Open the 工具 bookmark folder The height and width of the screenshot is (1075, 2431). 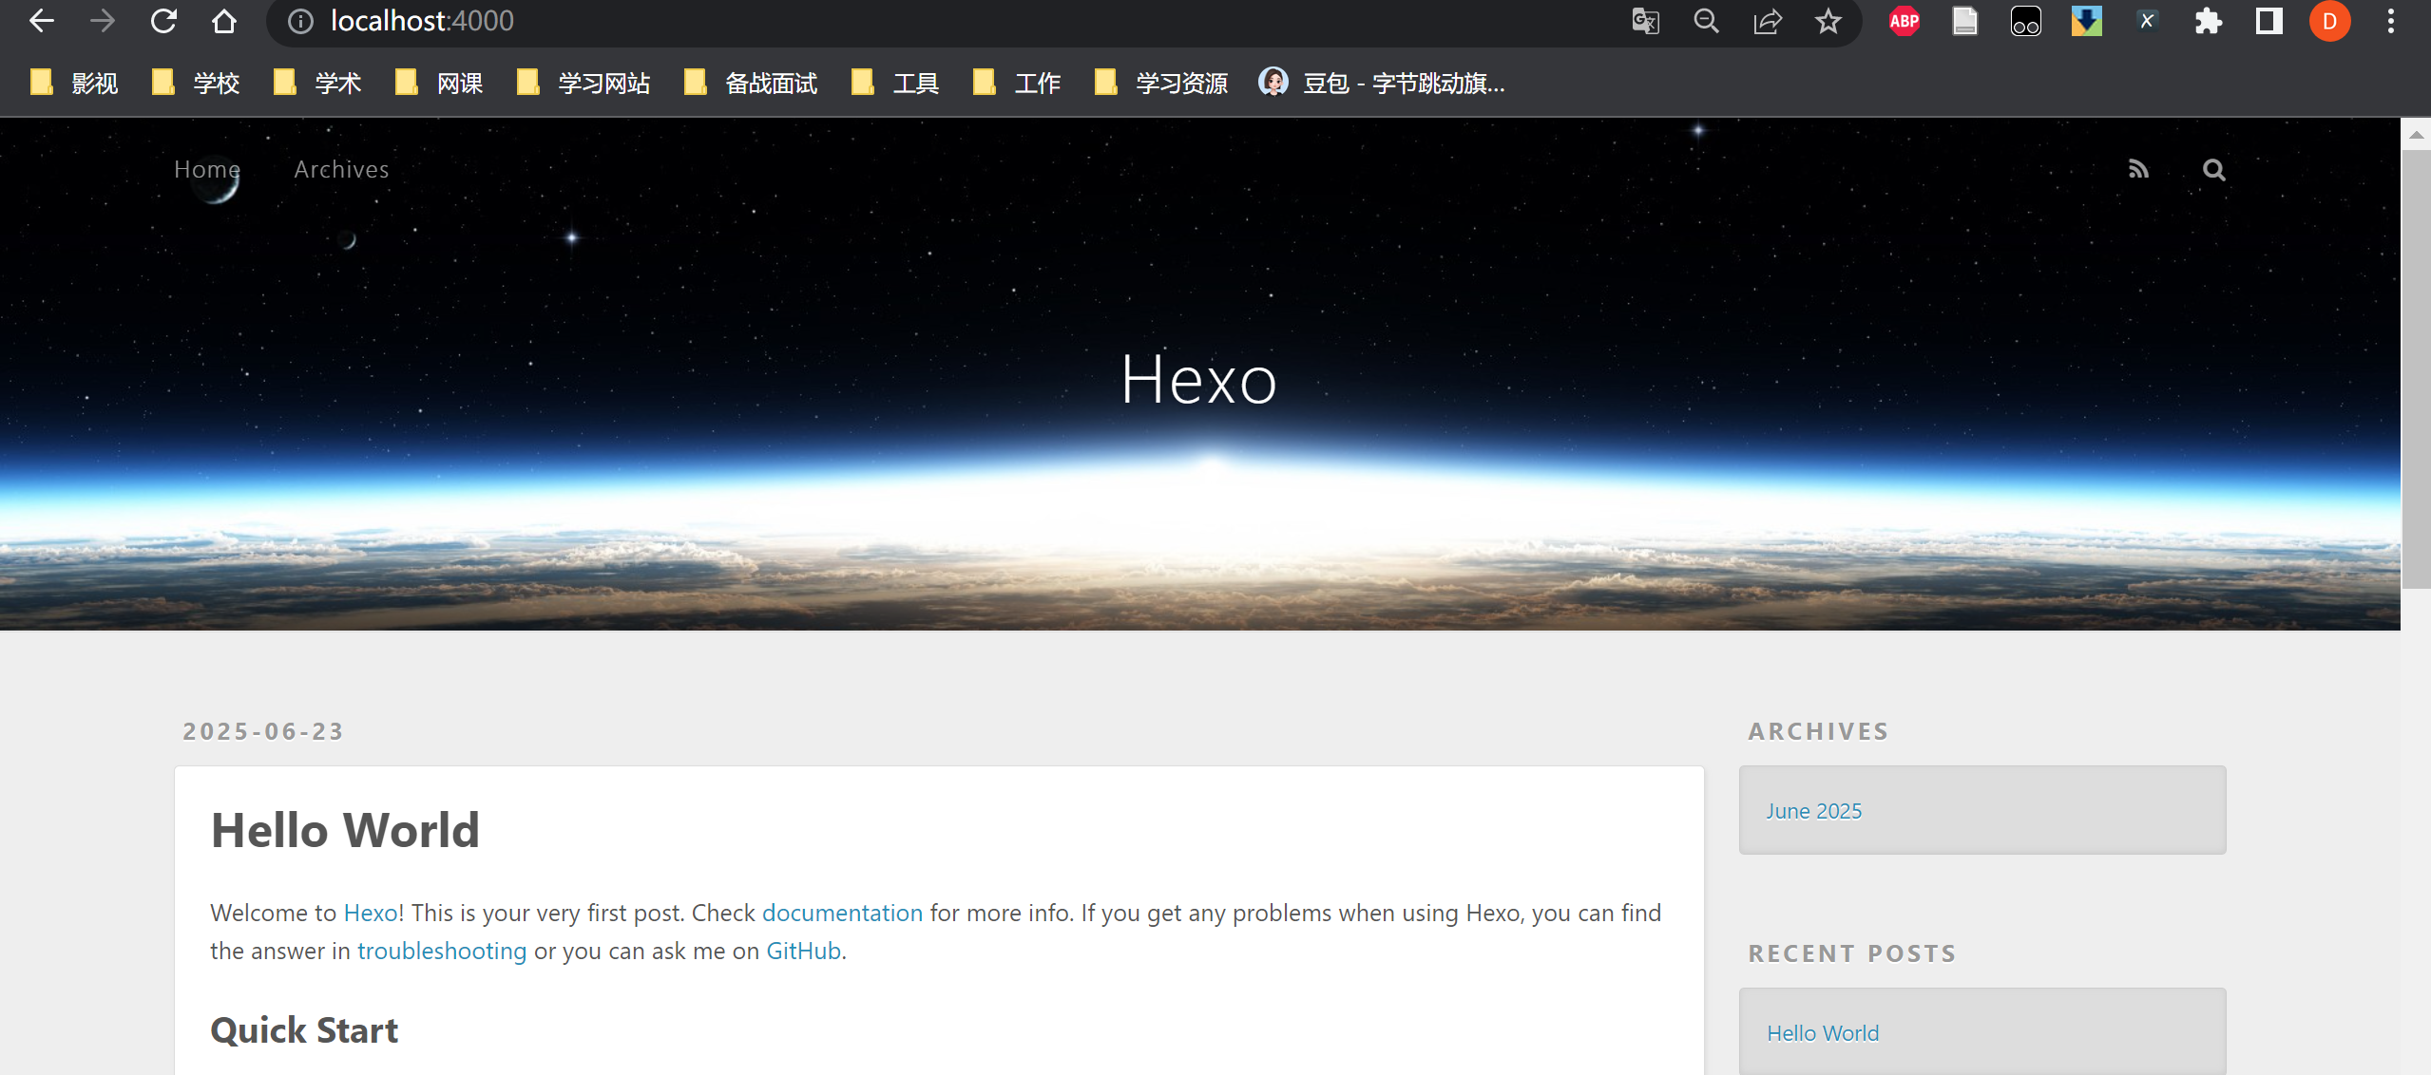tap(895, 84)
